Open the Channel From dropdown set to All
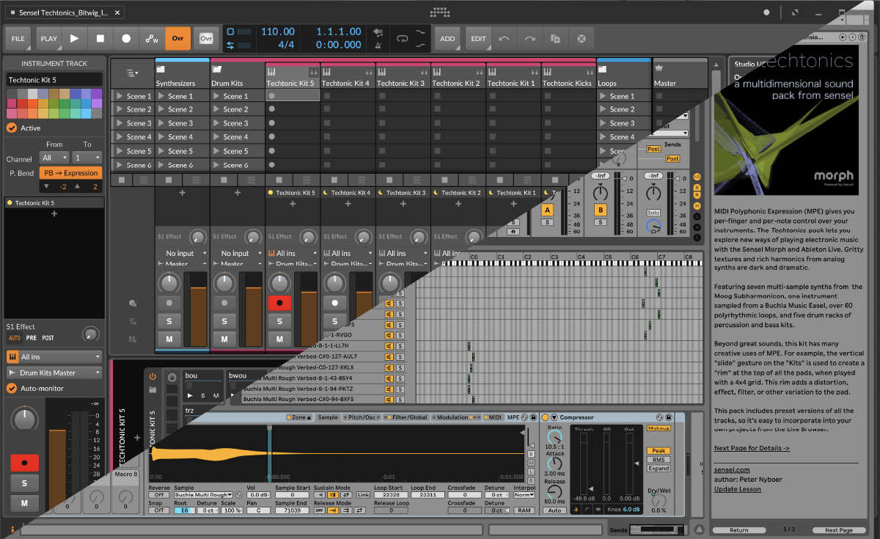Viewport: 880px width, 539px height. [x=55, y=158]
